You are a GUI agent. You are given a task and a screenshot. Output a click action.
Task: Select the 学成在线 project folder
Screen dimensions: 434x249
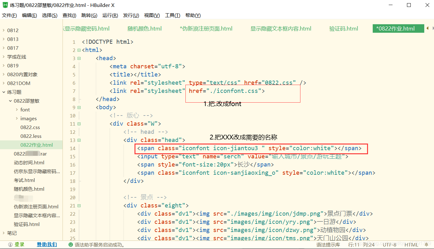17,57
